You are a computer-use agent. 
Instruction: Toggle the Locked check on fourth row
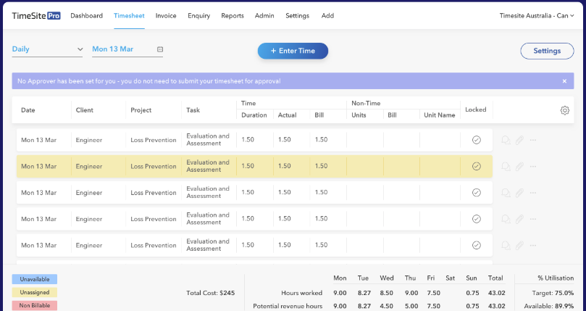(x=476, y=219)
